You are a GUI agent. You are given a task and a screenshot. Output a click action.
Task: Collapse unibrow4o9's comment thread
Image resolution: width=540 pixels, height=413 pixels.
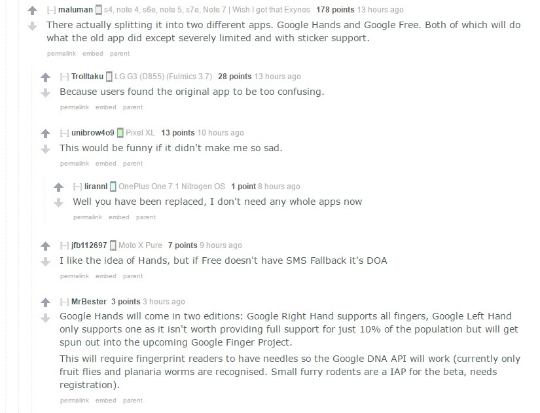coord(64,133)
